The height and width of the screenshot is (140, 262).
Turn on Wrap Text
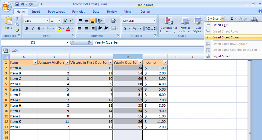pos(114,21)
